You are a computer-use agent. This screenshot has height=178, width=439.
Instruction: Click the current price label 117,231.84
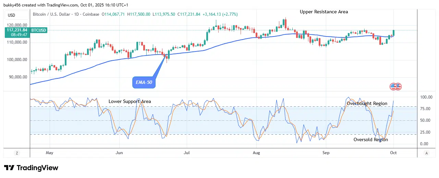(16, 30)
